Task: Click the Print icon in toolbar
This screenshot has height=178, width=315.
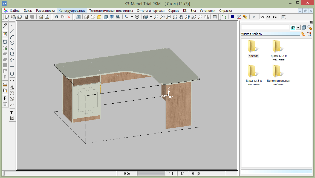Action: [x=41, y=17]
